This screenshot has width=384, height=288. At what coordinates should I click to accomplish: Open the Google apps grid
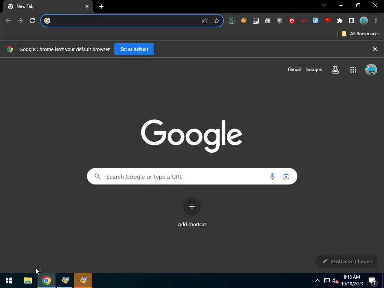click(x=353, y=70)
